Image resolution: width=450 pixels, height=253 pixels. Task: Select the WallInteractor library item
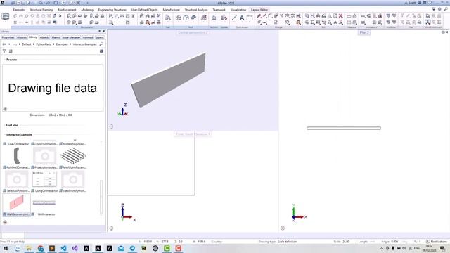(x=44, y=205)
